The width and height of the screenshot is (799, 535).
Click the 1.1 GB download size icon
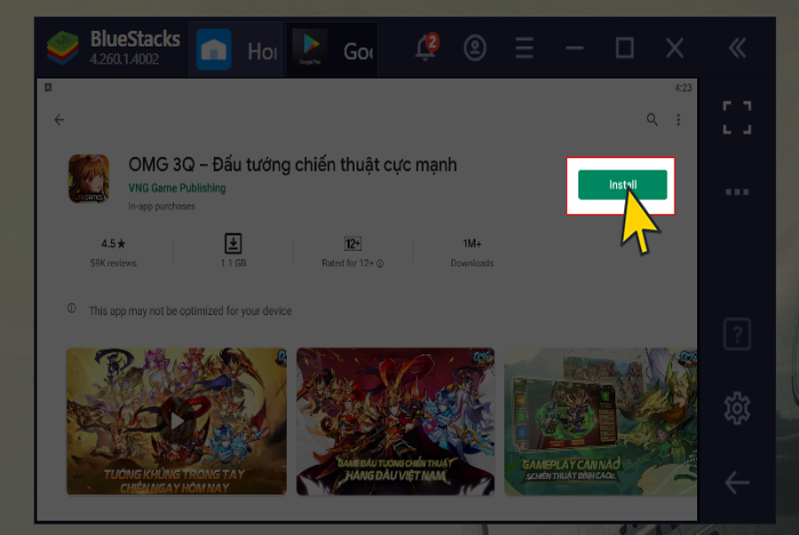click(233, 244)
